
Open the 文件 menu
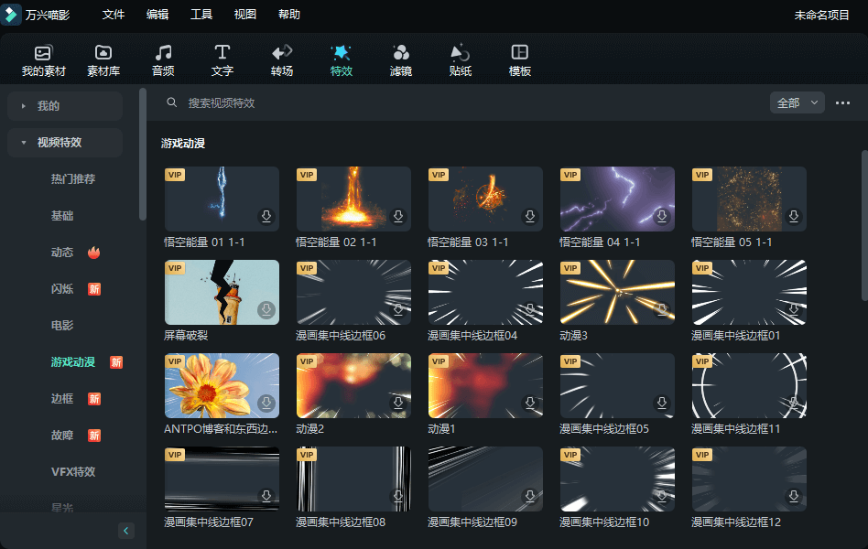coord(114,15)
